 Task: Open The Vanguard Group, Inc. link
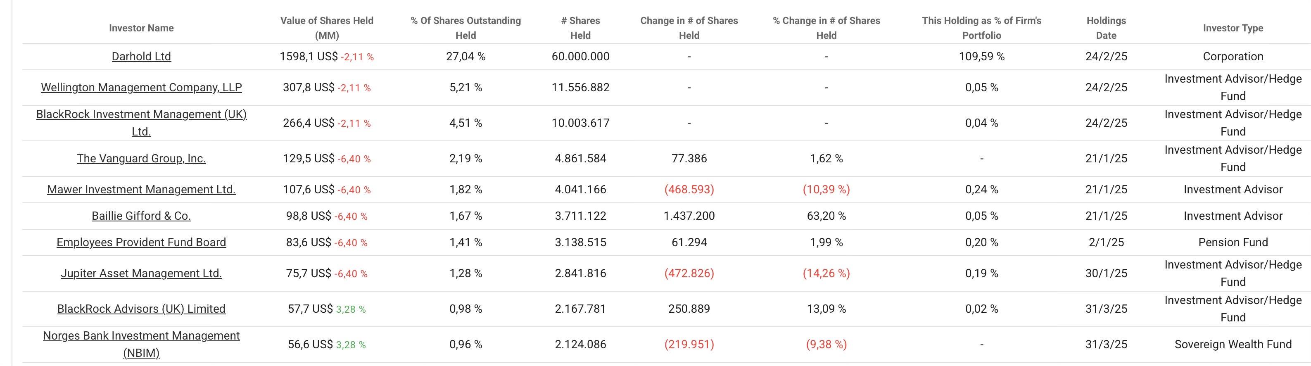click(x=141, y=159)
